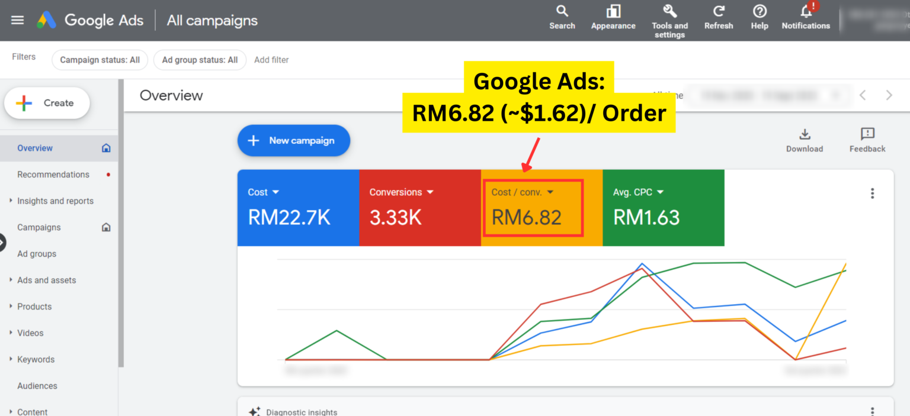Click the Search magnifier icon
910x416 pixels.
pyautogui.click(x=562, y=12)
